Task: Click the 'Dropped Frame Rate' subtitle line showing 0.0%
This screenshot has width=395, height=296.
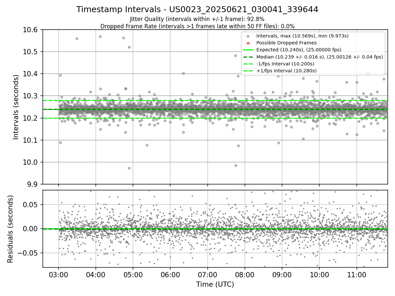Action: [197, 26]
